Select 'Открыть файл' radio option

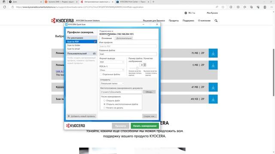(x=104, y=101)
